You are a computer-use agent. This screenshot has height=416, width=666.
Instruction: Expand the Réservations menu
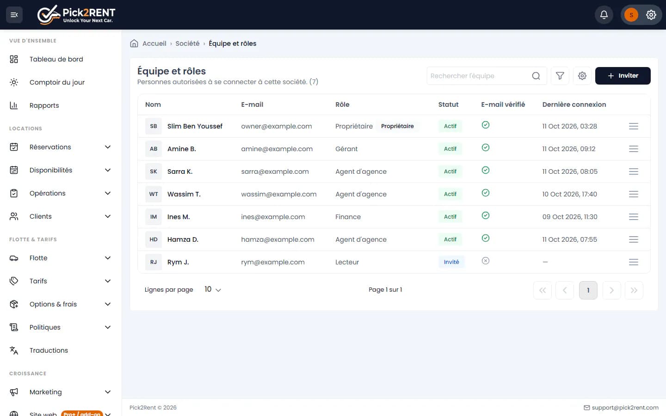coord(61,147)
